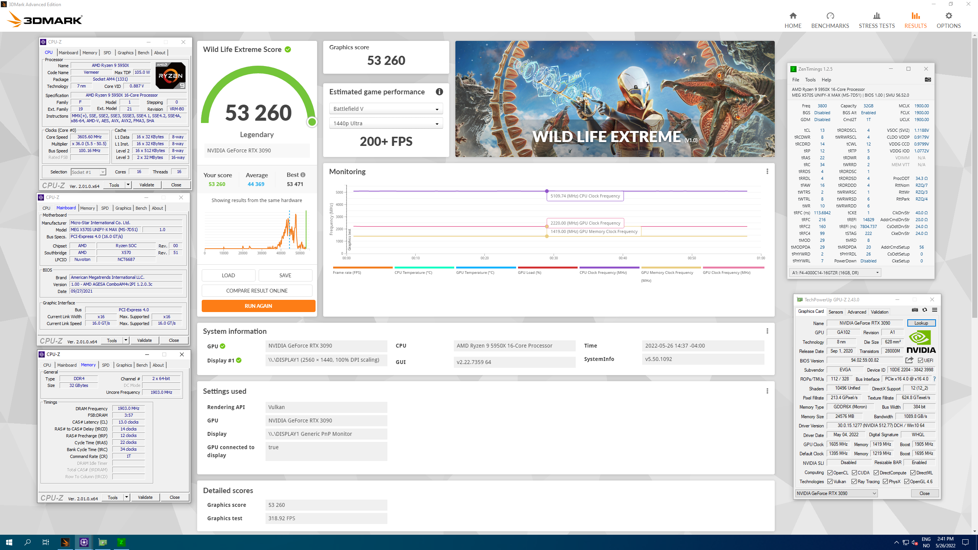Click Frame rate (FPS) orange legend swatch
978x550 pixels.
363,267
